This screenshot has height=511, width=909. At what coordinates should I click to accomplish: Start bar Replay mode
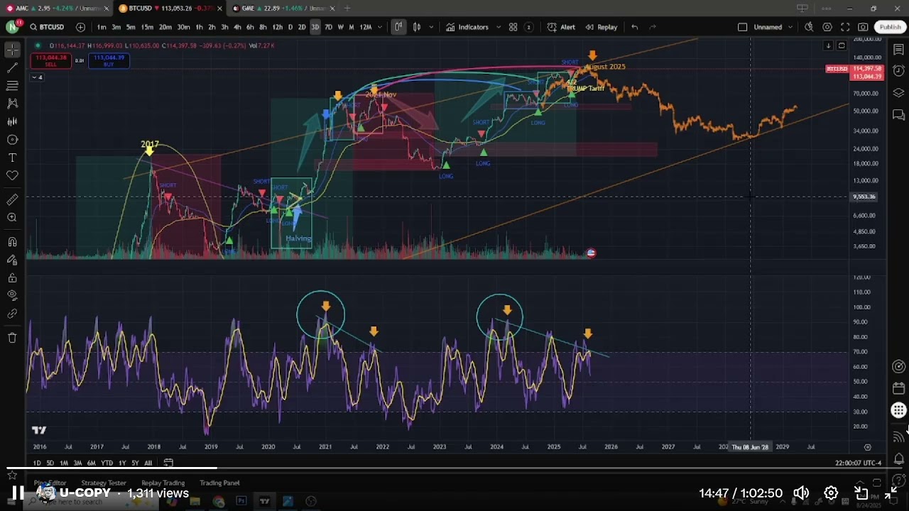(601, 27)
